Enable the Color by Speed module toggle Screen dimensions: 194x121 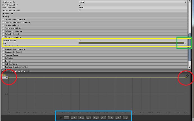[x=3, y=34]
